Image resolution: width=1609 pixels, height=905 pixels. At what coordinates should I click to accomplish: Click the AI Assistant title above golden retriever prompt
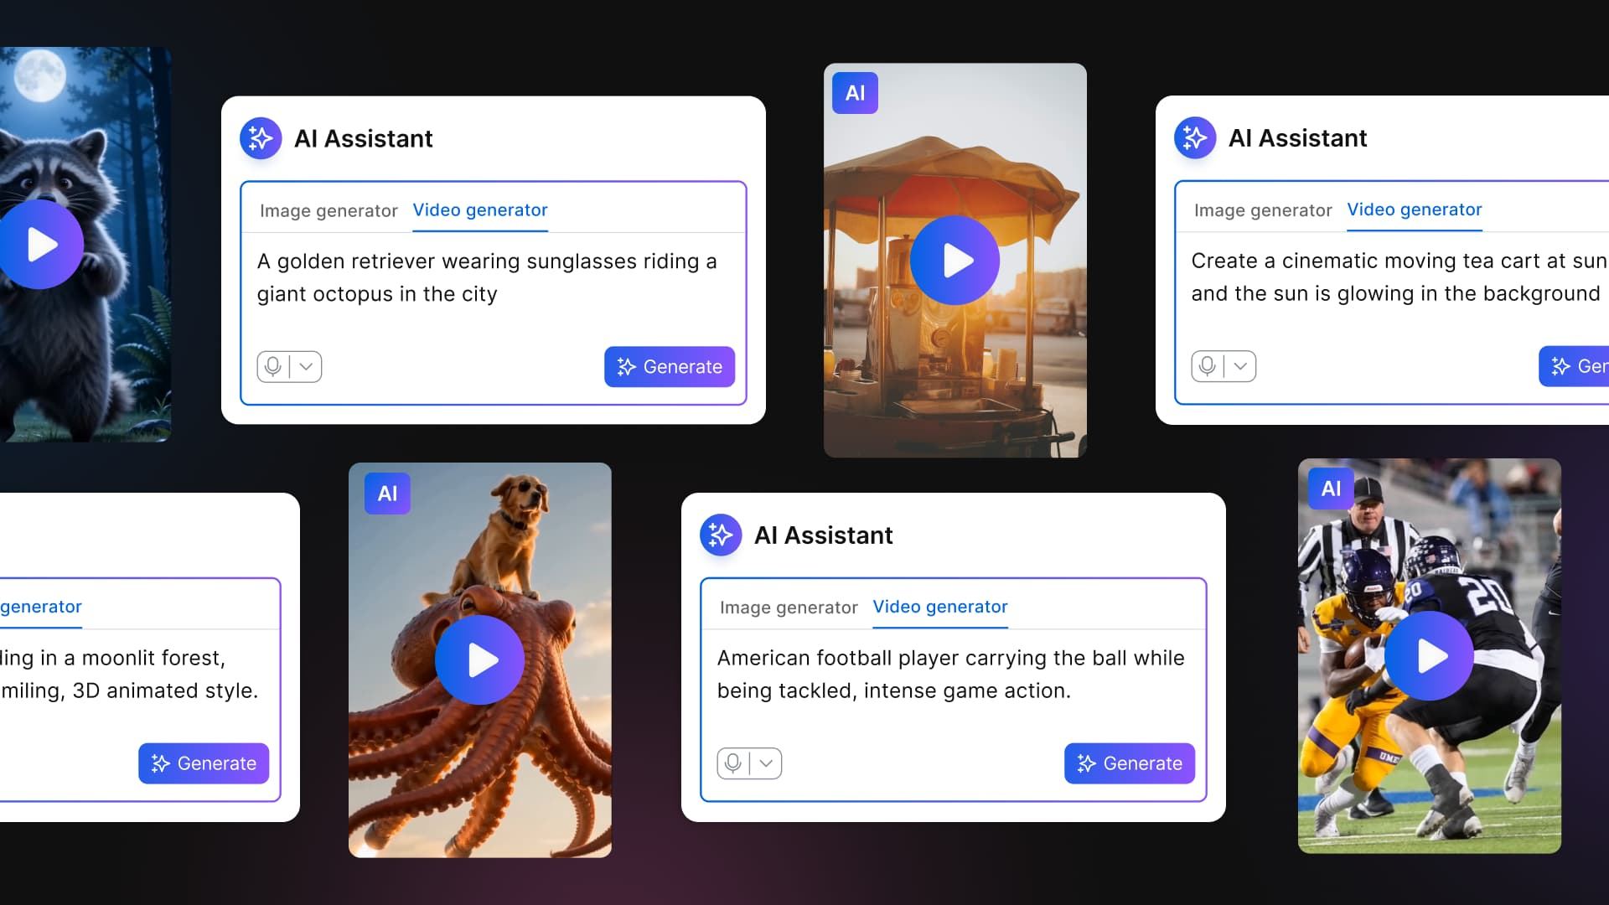(x=363, y=138)
